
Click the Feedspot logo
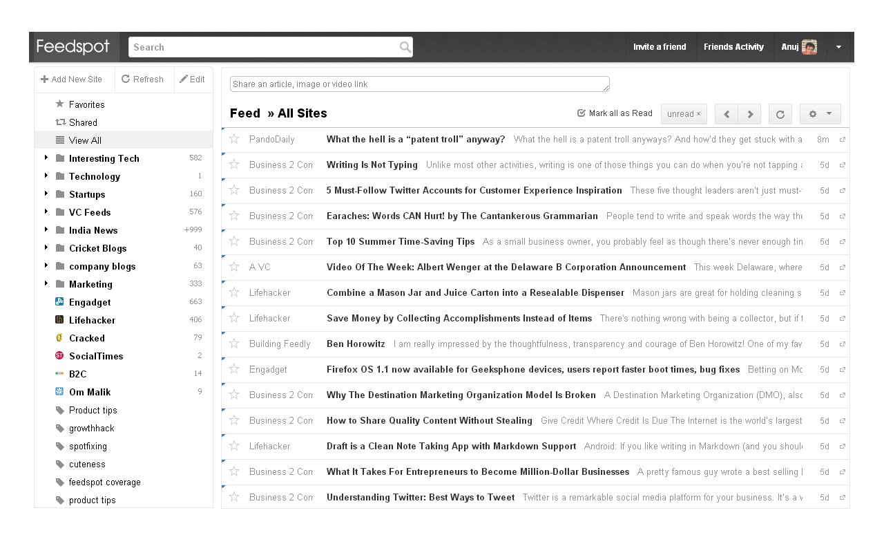[73, 47]
